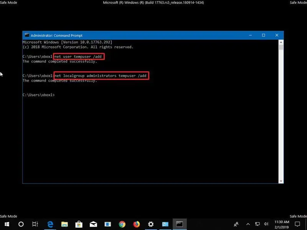Launch Google Chrome from the taskbar
This screenshot has height=230, width=307.
pos(122,224)
